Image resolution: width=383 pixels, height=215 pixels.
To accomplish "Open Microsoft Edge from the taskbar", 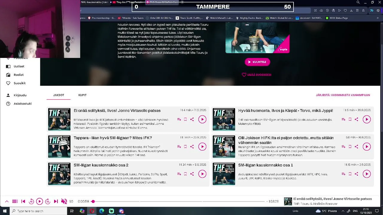I will coord(102,211).
